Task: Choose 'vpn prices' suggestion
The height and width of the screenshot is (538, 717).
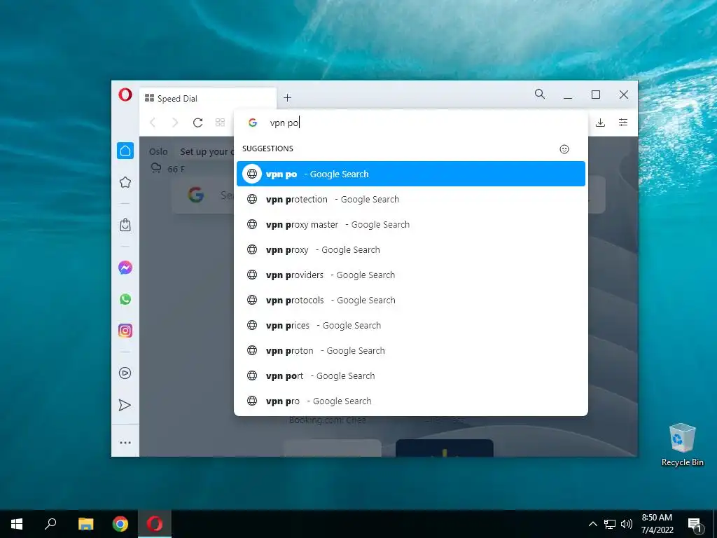Action: (x=410, y=325)
